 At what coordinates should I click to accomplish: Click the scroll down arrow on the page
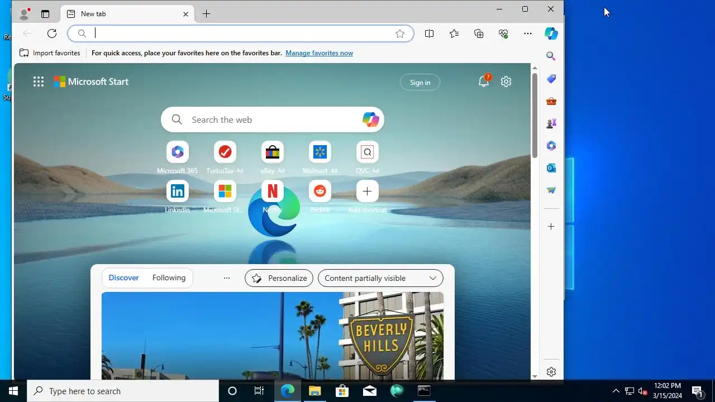535,376
